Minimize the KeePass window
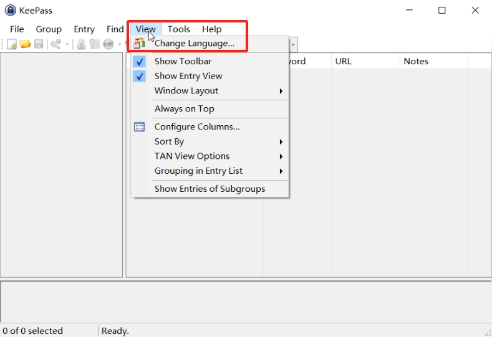The height and width of the screenshot is (337, 492). click(409, 11)
